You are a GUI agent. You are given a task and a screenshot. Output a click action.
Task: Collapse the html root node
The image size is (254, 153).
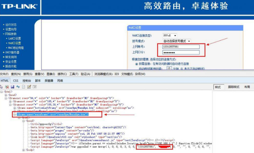pyautogui.click(x=2, y=92)
